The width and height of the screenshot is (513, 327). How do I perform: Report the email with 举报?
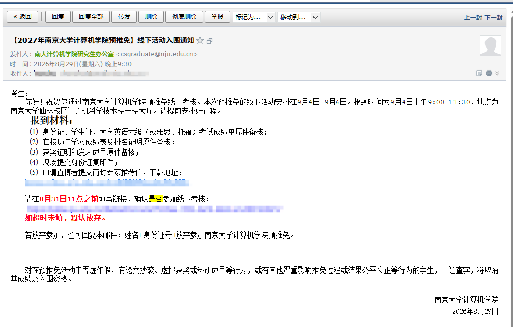click(217, 17)
